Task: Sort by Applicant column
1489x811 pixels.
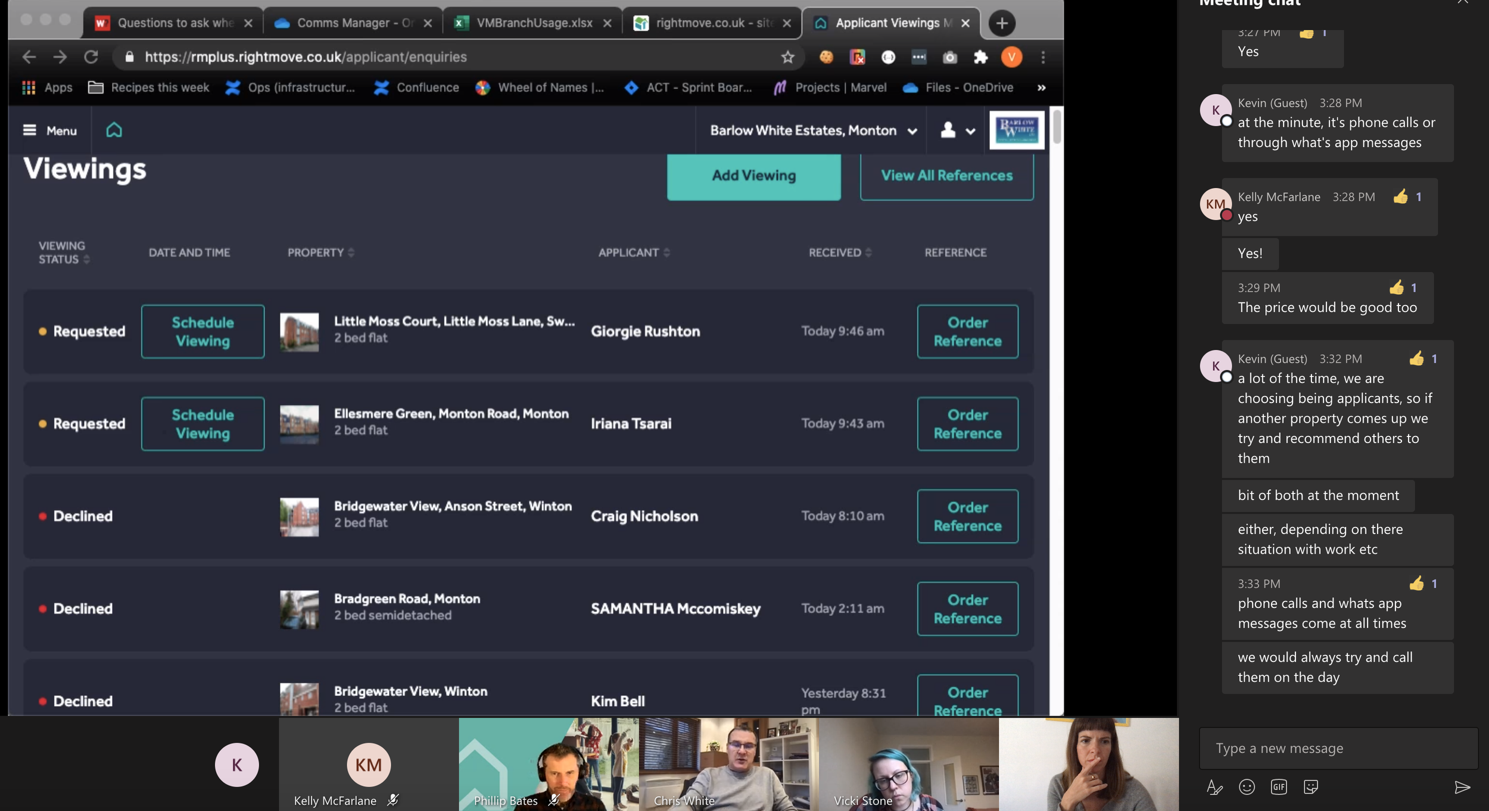Action: click(x=634, y=252)
